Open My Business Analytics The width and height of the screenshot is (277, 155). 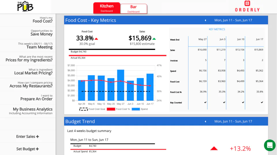click(28, 111)
